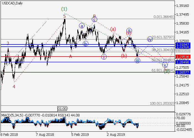
Task: Select the 1.31847 blue price tag
Action: click(183, 44)
